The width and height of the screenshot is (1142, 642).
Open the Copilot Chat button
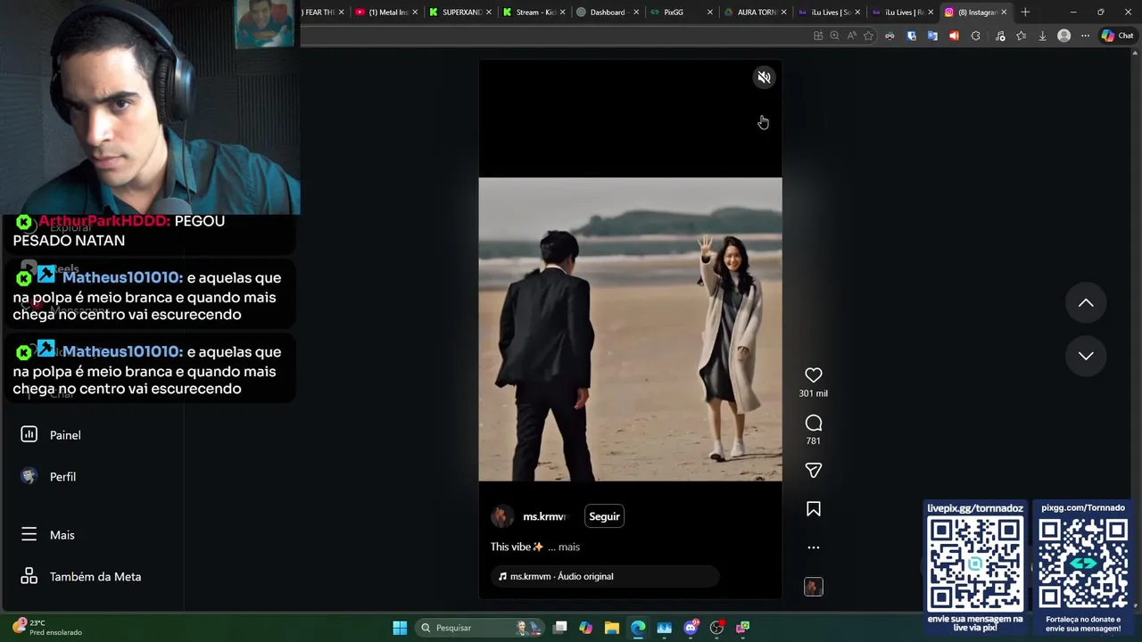pyautogui.click(x=1117, y=36)
